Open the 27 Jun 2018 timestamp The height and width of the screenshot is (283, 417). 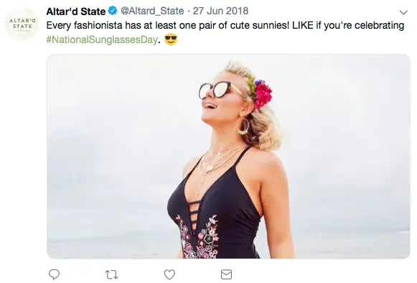[x=220, y=11]
